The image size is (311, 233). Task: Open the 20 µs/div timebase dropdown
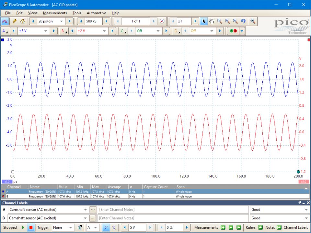(x=51, y=21)
